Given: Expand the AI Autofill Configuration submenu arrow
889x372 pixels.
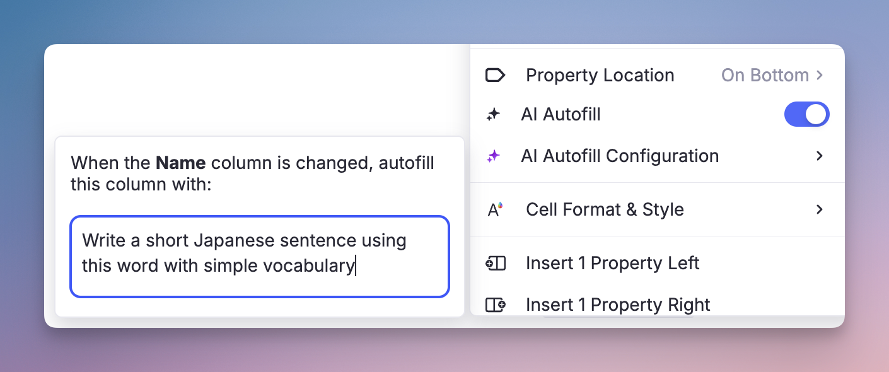Looking at the screenshot, I should click(x=820, y=156).
